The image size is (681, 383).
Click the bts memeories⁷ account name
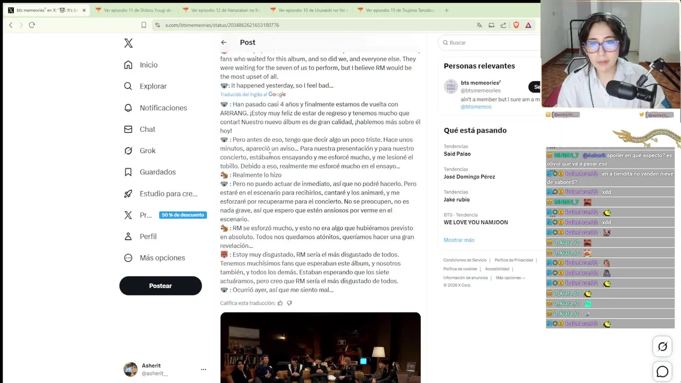click(x=481, y=82)
